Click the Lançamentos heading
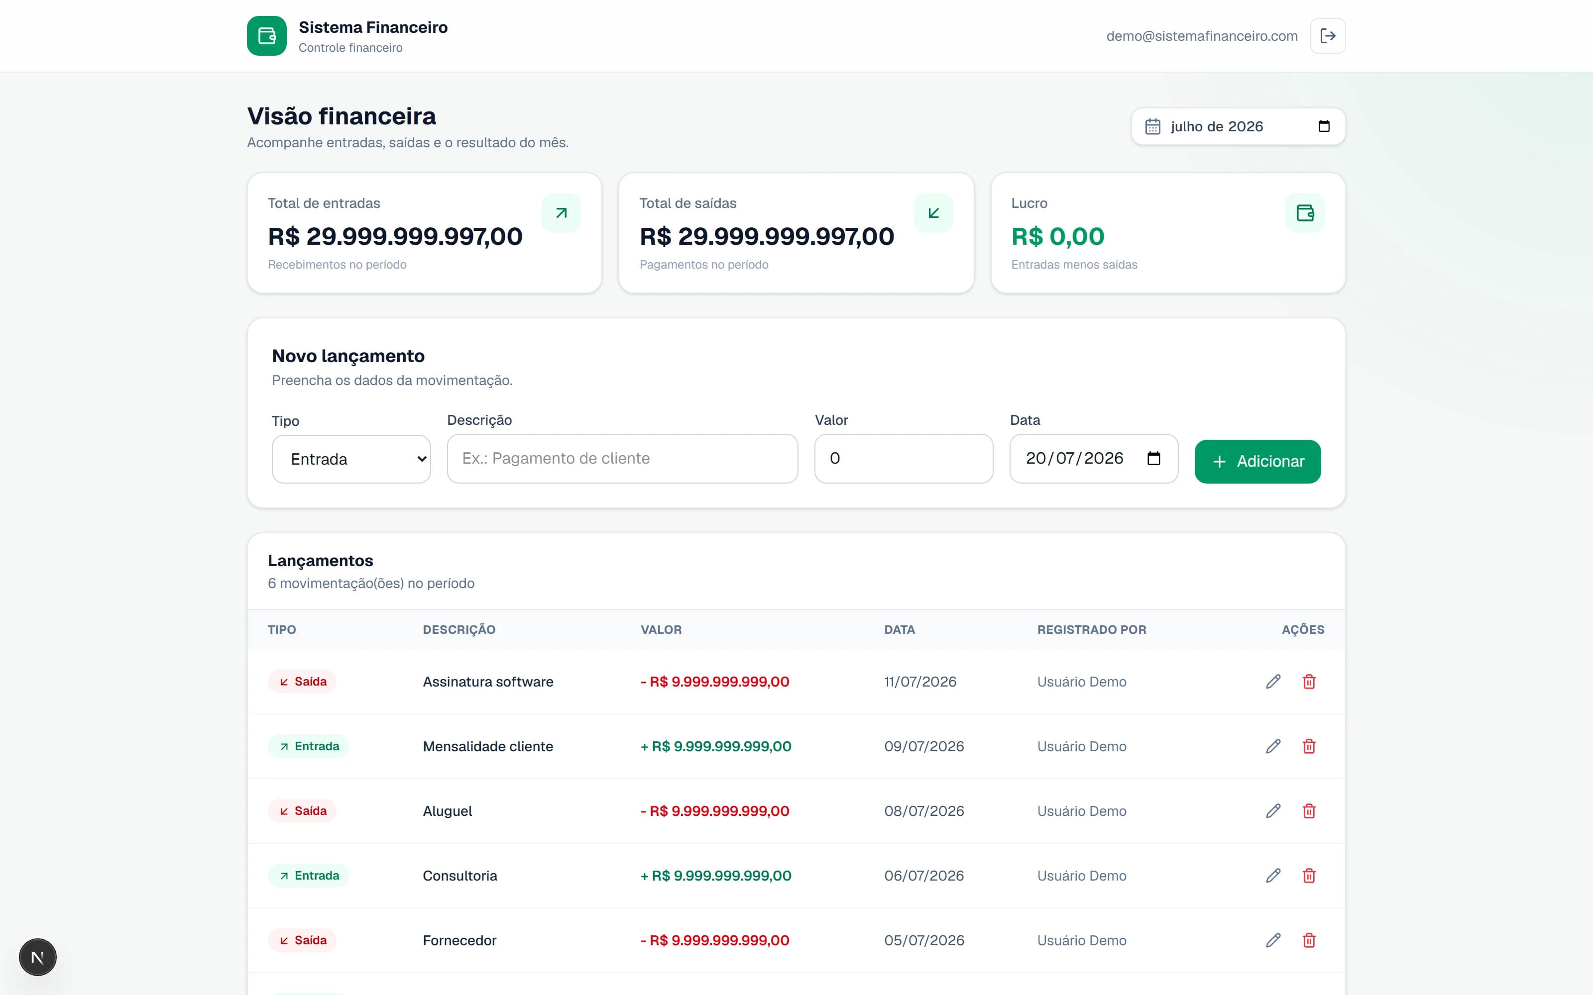Screen dimensions: 1593x995 click(x=321, y=561)
